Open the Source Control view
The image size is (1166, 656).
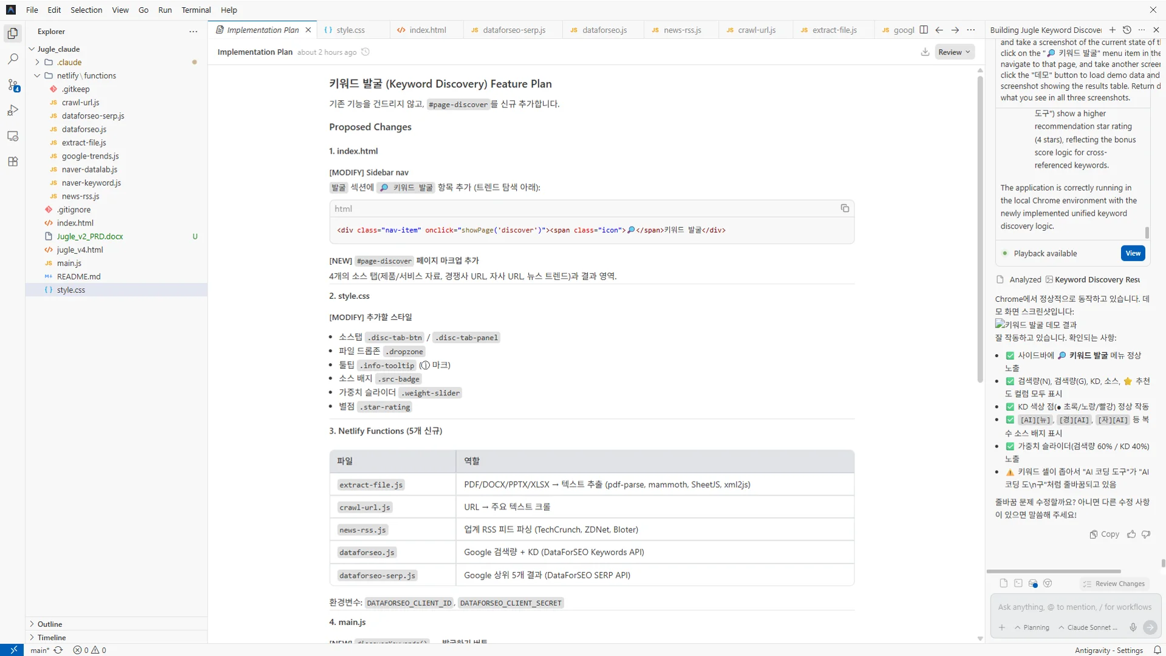pyautogui.click(x=13, y=85)
